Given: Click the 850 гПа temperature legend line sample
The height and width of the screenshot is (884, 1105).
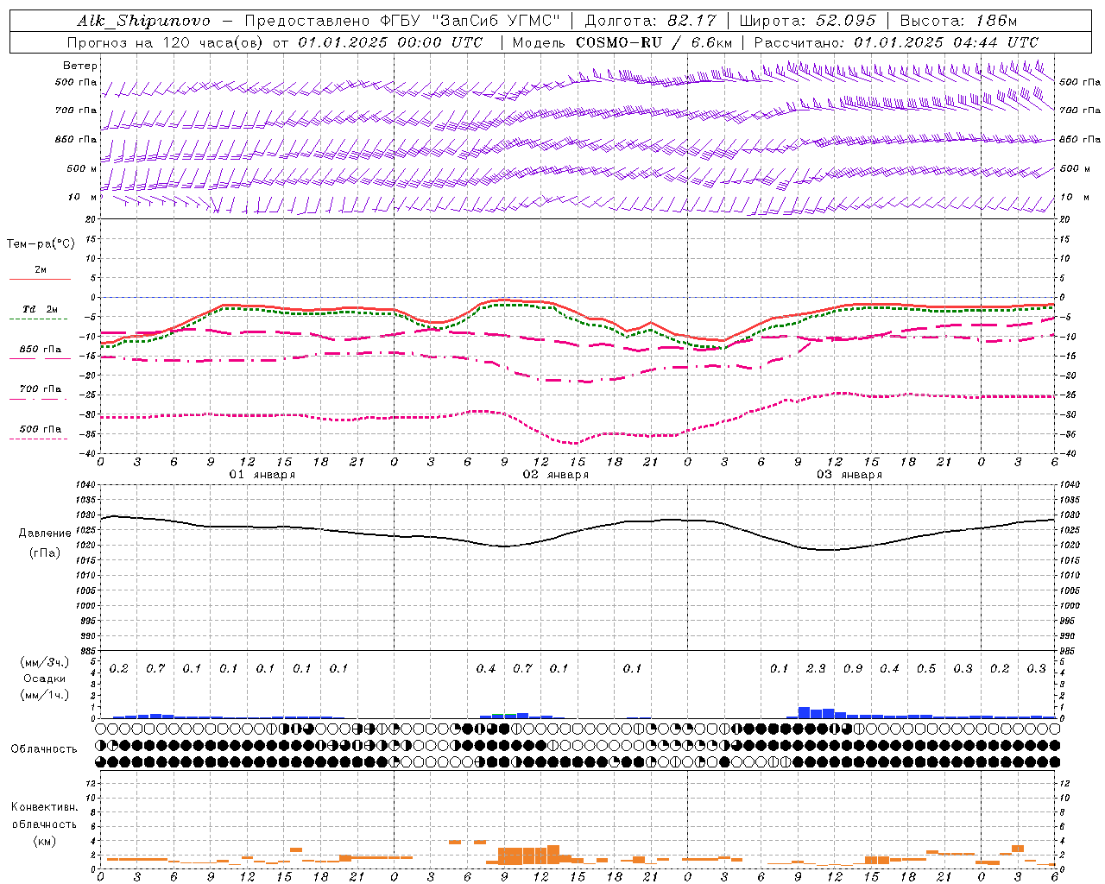Looking at the screenshot, I should tap(40, 358).
